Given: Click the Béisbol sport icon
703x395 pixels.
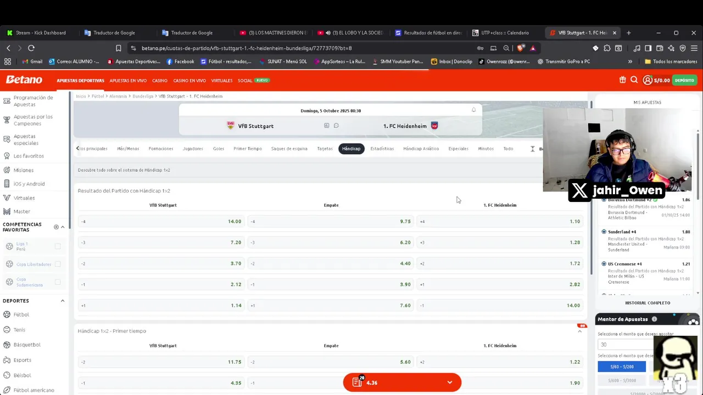Looking at the screenshot, I should tap(7, 375).
